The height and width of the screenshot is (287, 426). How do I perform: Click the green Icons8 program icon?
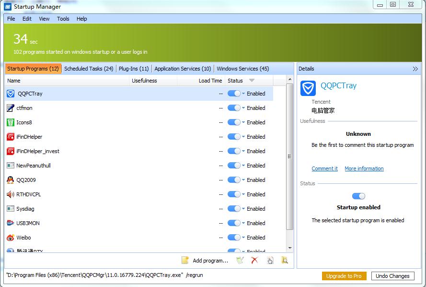tap(11, 122)
